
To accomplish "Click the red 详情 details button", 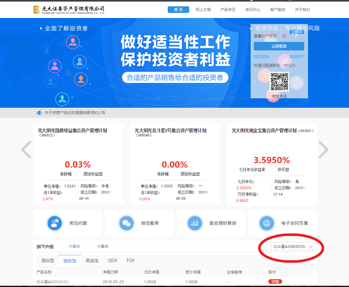I will 275,282.
